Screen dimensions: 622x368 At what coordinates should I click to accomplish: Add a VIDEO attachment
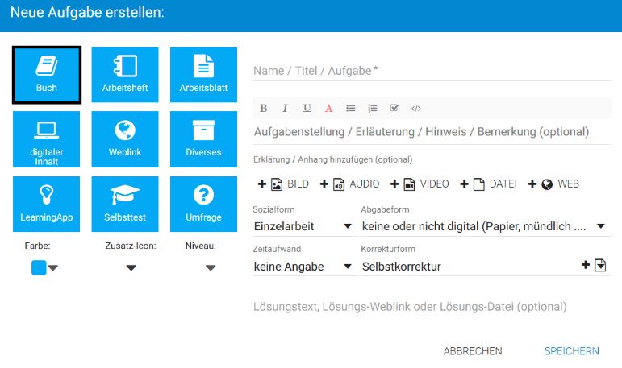click(420, 184)
